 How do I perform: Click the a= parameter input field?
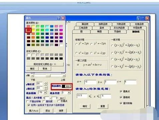(90, 82)
